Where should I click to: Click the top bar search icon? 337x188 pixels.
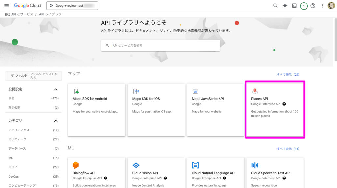tap(275, 6)
